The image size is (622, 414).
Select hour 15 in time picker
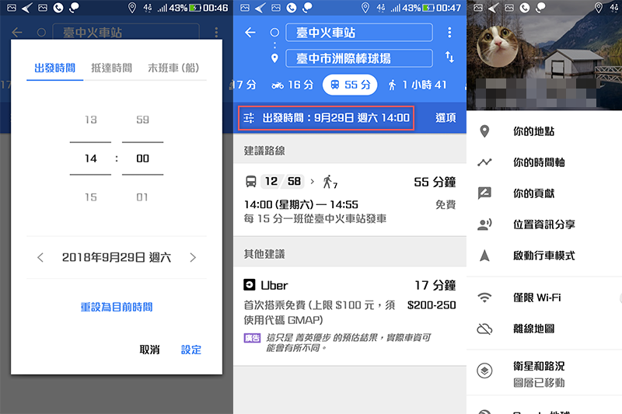[90, 197]
